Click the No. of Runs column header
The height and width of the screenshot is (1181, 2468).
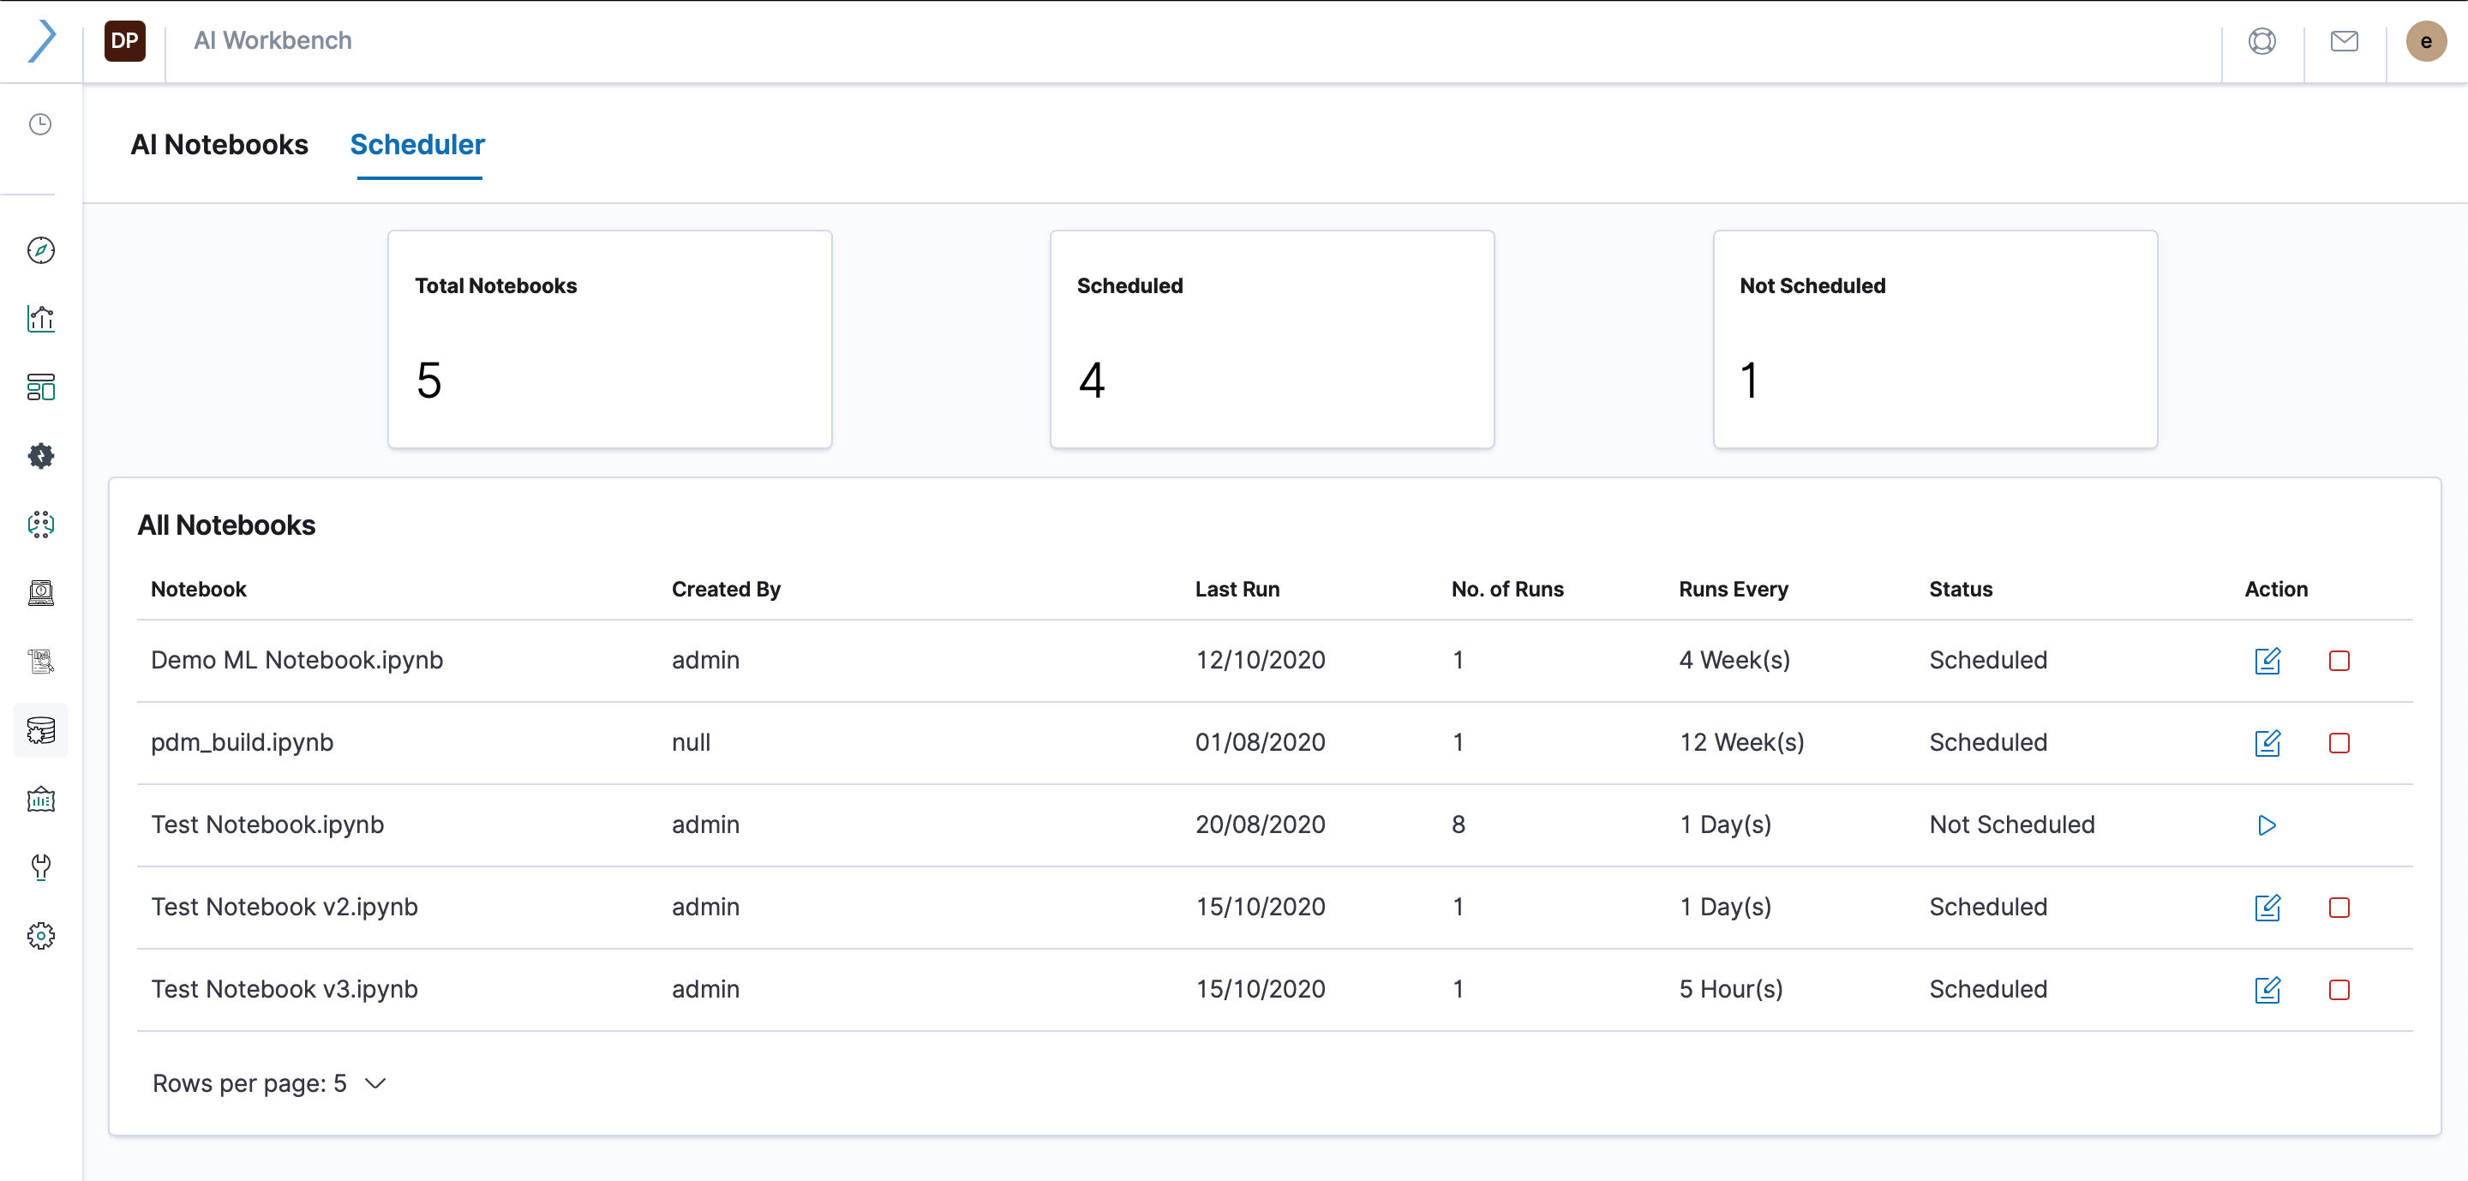pyautogui.click(x=1507, y=589)
